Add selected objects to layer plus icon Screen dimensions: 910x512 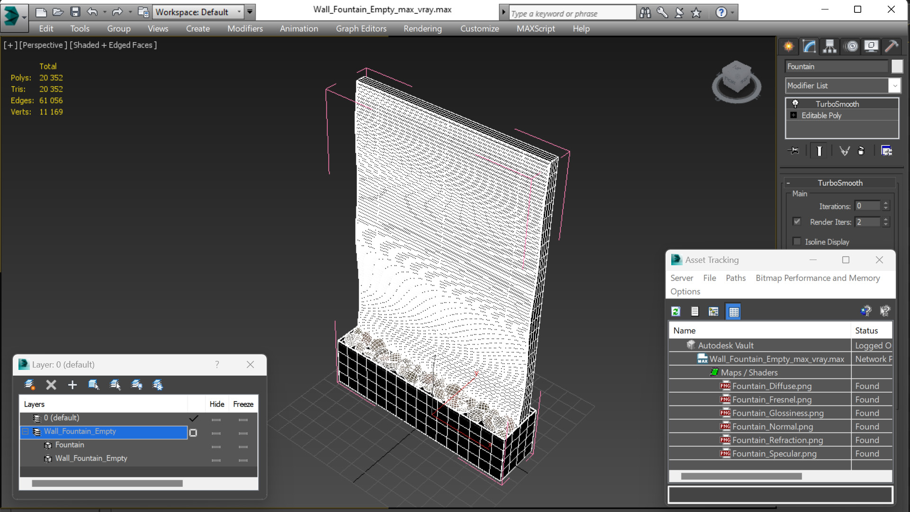72,385
